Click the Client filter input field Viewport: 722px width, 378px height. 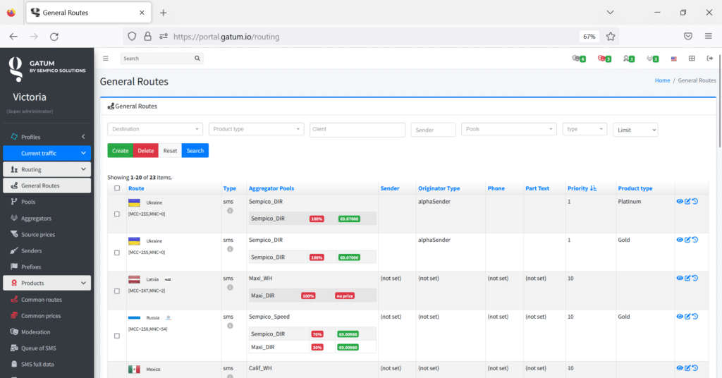357,130
